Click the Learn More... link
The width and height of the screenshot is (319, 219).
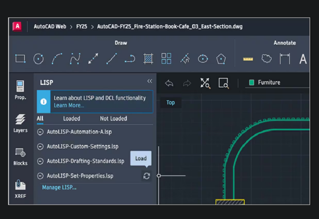(69, 105)
